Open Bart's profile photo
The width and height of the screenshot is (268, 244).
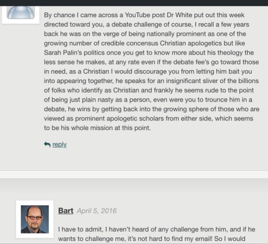pyautogui.click(x=35, y=219)
